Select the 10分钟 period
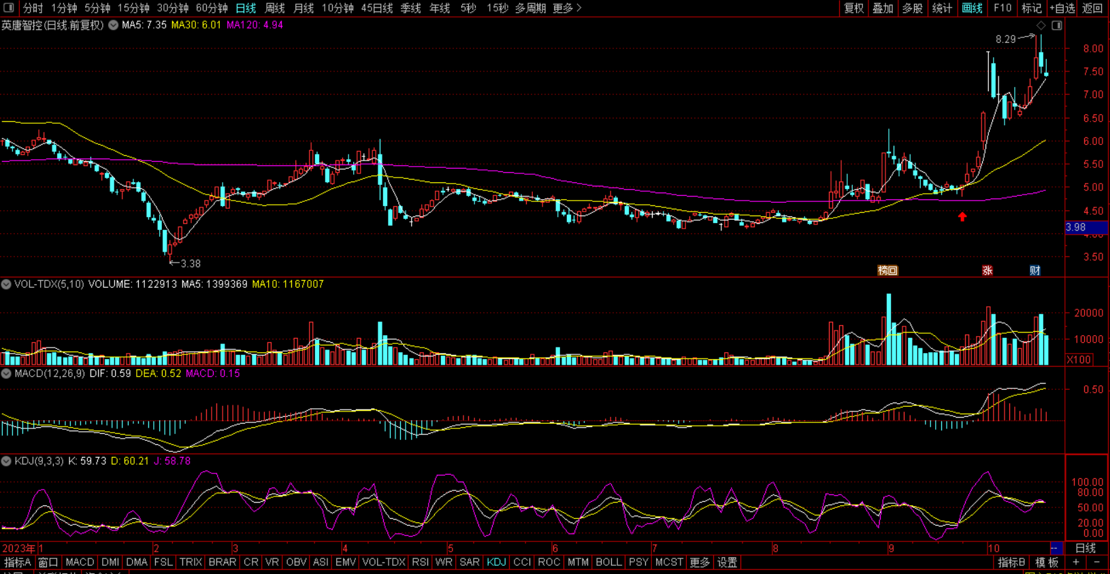 tap(338, 8)
